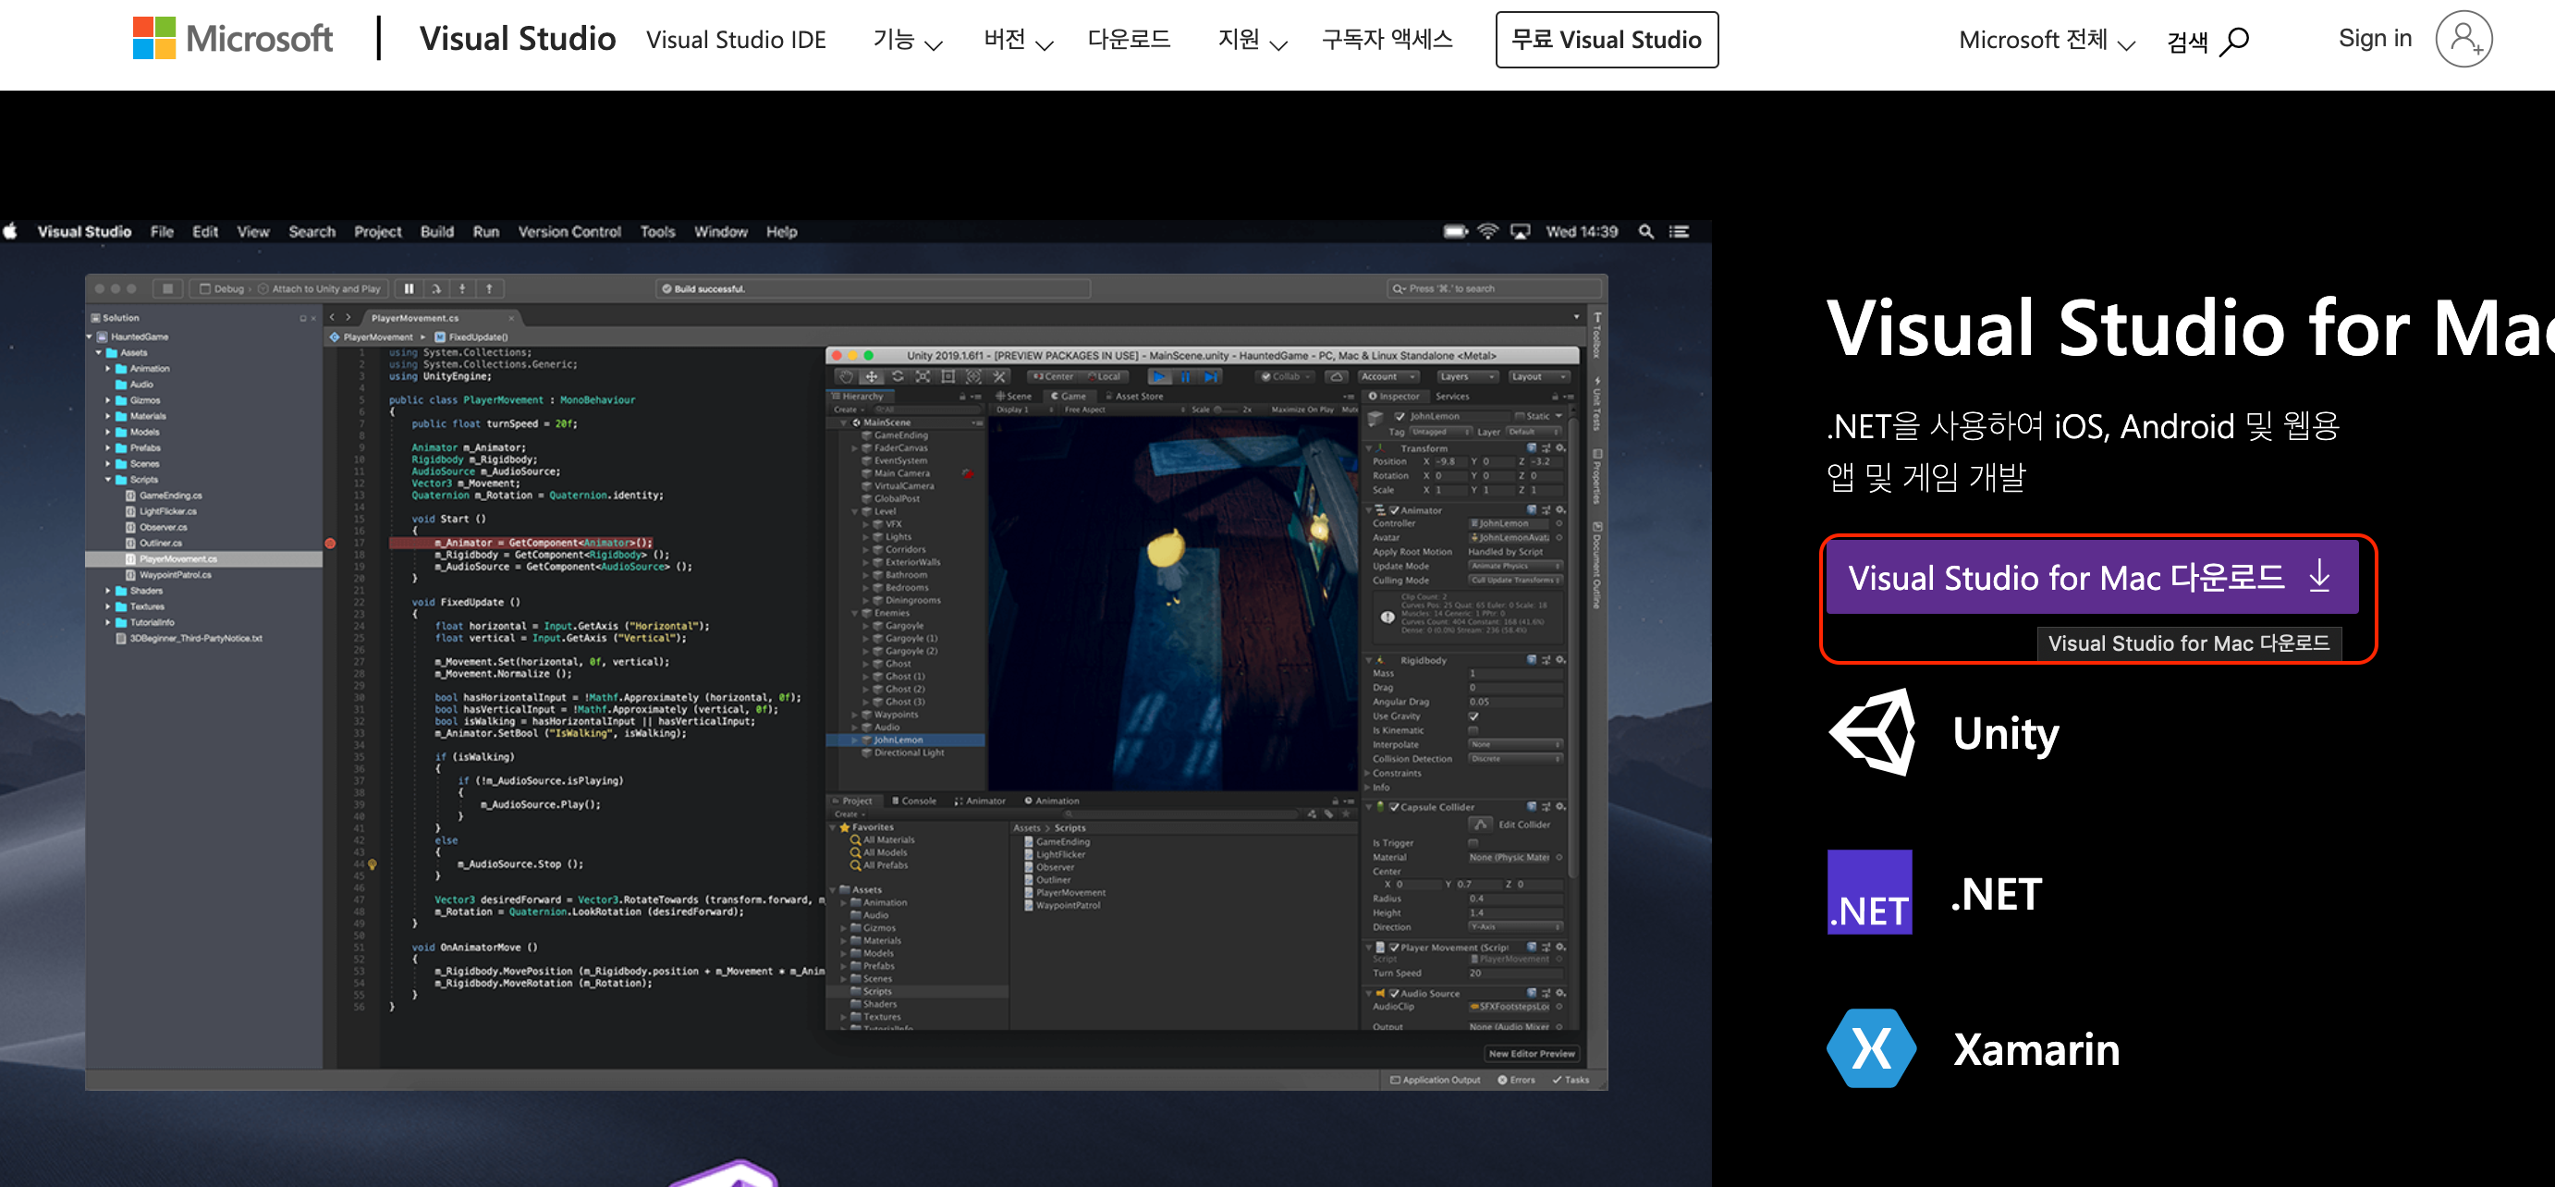Click the Microsoft four-square logo
Viewport: 2555px width, 1187px height.
pos(153,39)
